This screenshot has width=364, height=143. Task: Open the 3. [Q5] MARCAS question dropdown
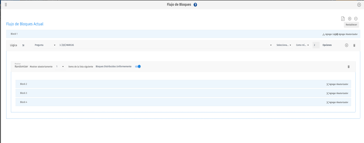coord(165,45)
